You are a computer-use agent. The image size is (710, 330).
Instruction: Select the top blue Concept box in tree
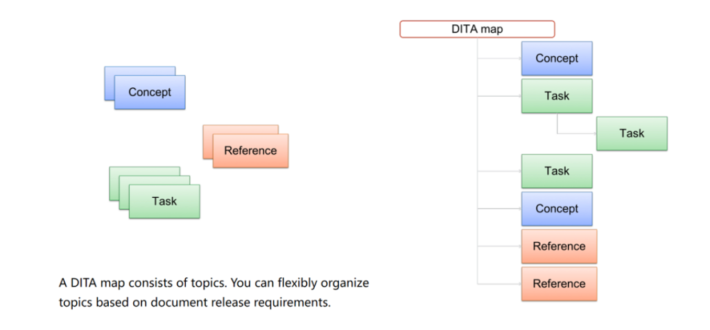tap(557, 58)
